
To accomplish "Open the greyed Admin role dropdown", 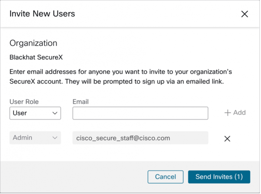I will click(35, 138).
